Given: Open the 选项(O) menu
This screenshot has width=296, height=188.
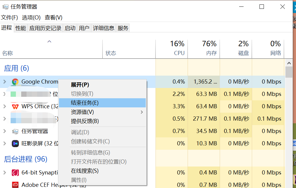Looking at the screenshot, I should (31, 18).
